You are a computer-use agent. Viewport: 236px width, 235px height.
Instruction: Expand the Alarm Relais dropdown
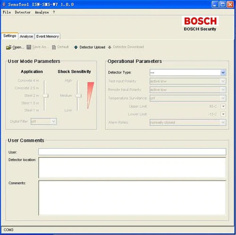[x=223, y=122]
